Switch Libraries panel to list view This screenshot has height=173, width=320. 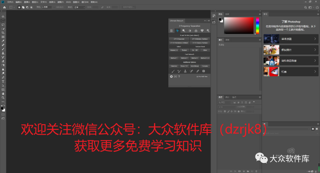(x=317, y=129)
